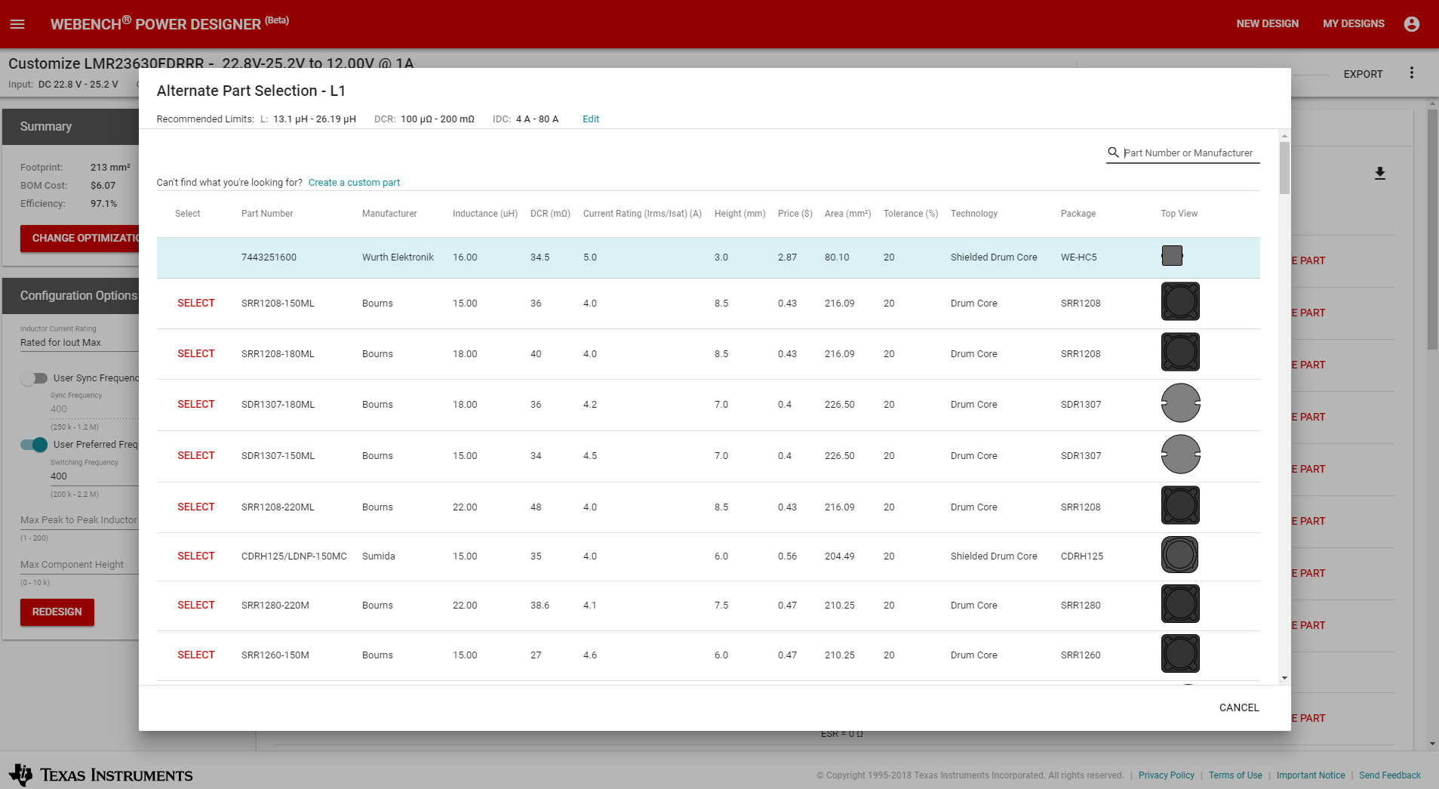Sort by Current Rating column header
The width and height of the screenshot is (1439, 789).
point(642,214)
